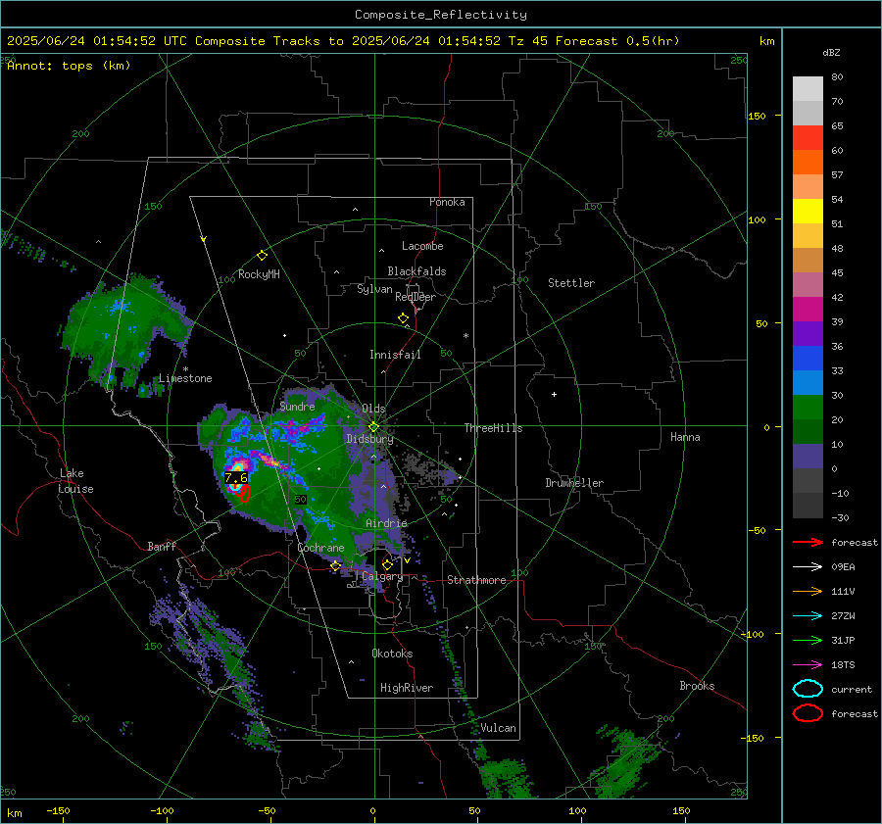Click the Vulcan city label
This screenshot has height=824, width=882.
[498, 728]
